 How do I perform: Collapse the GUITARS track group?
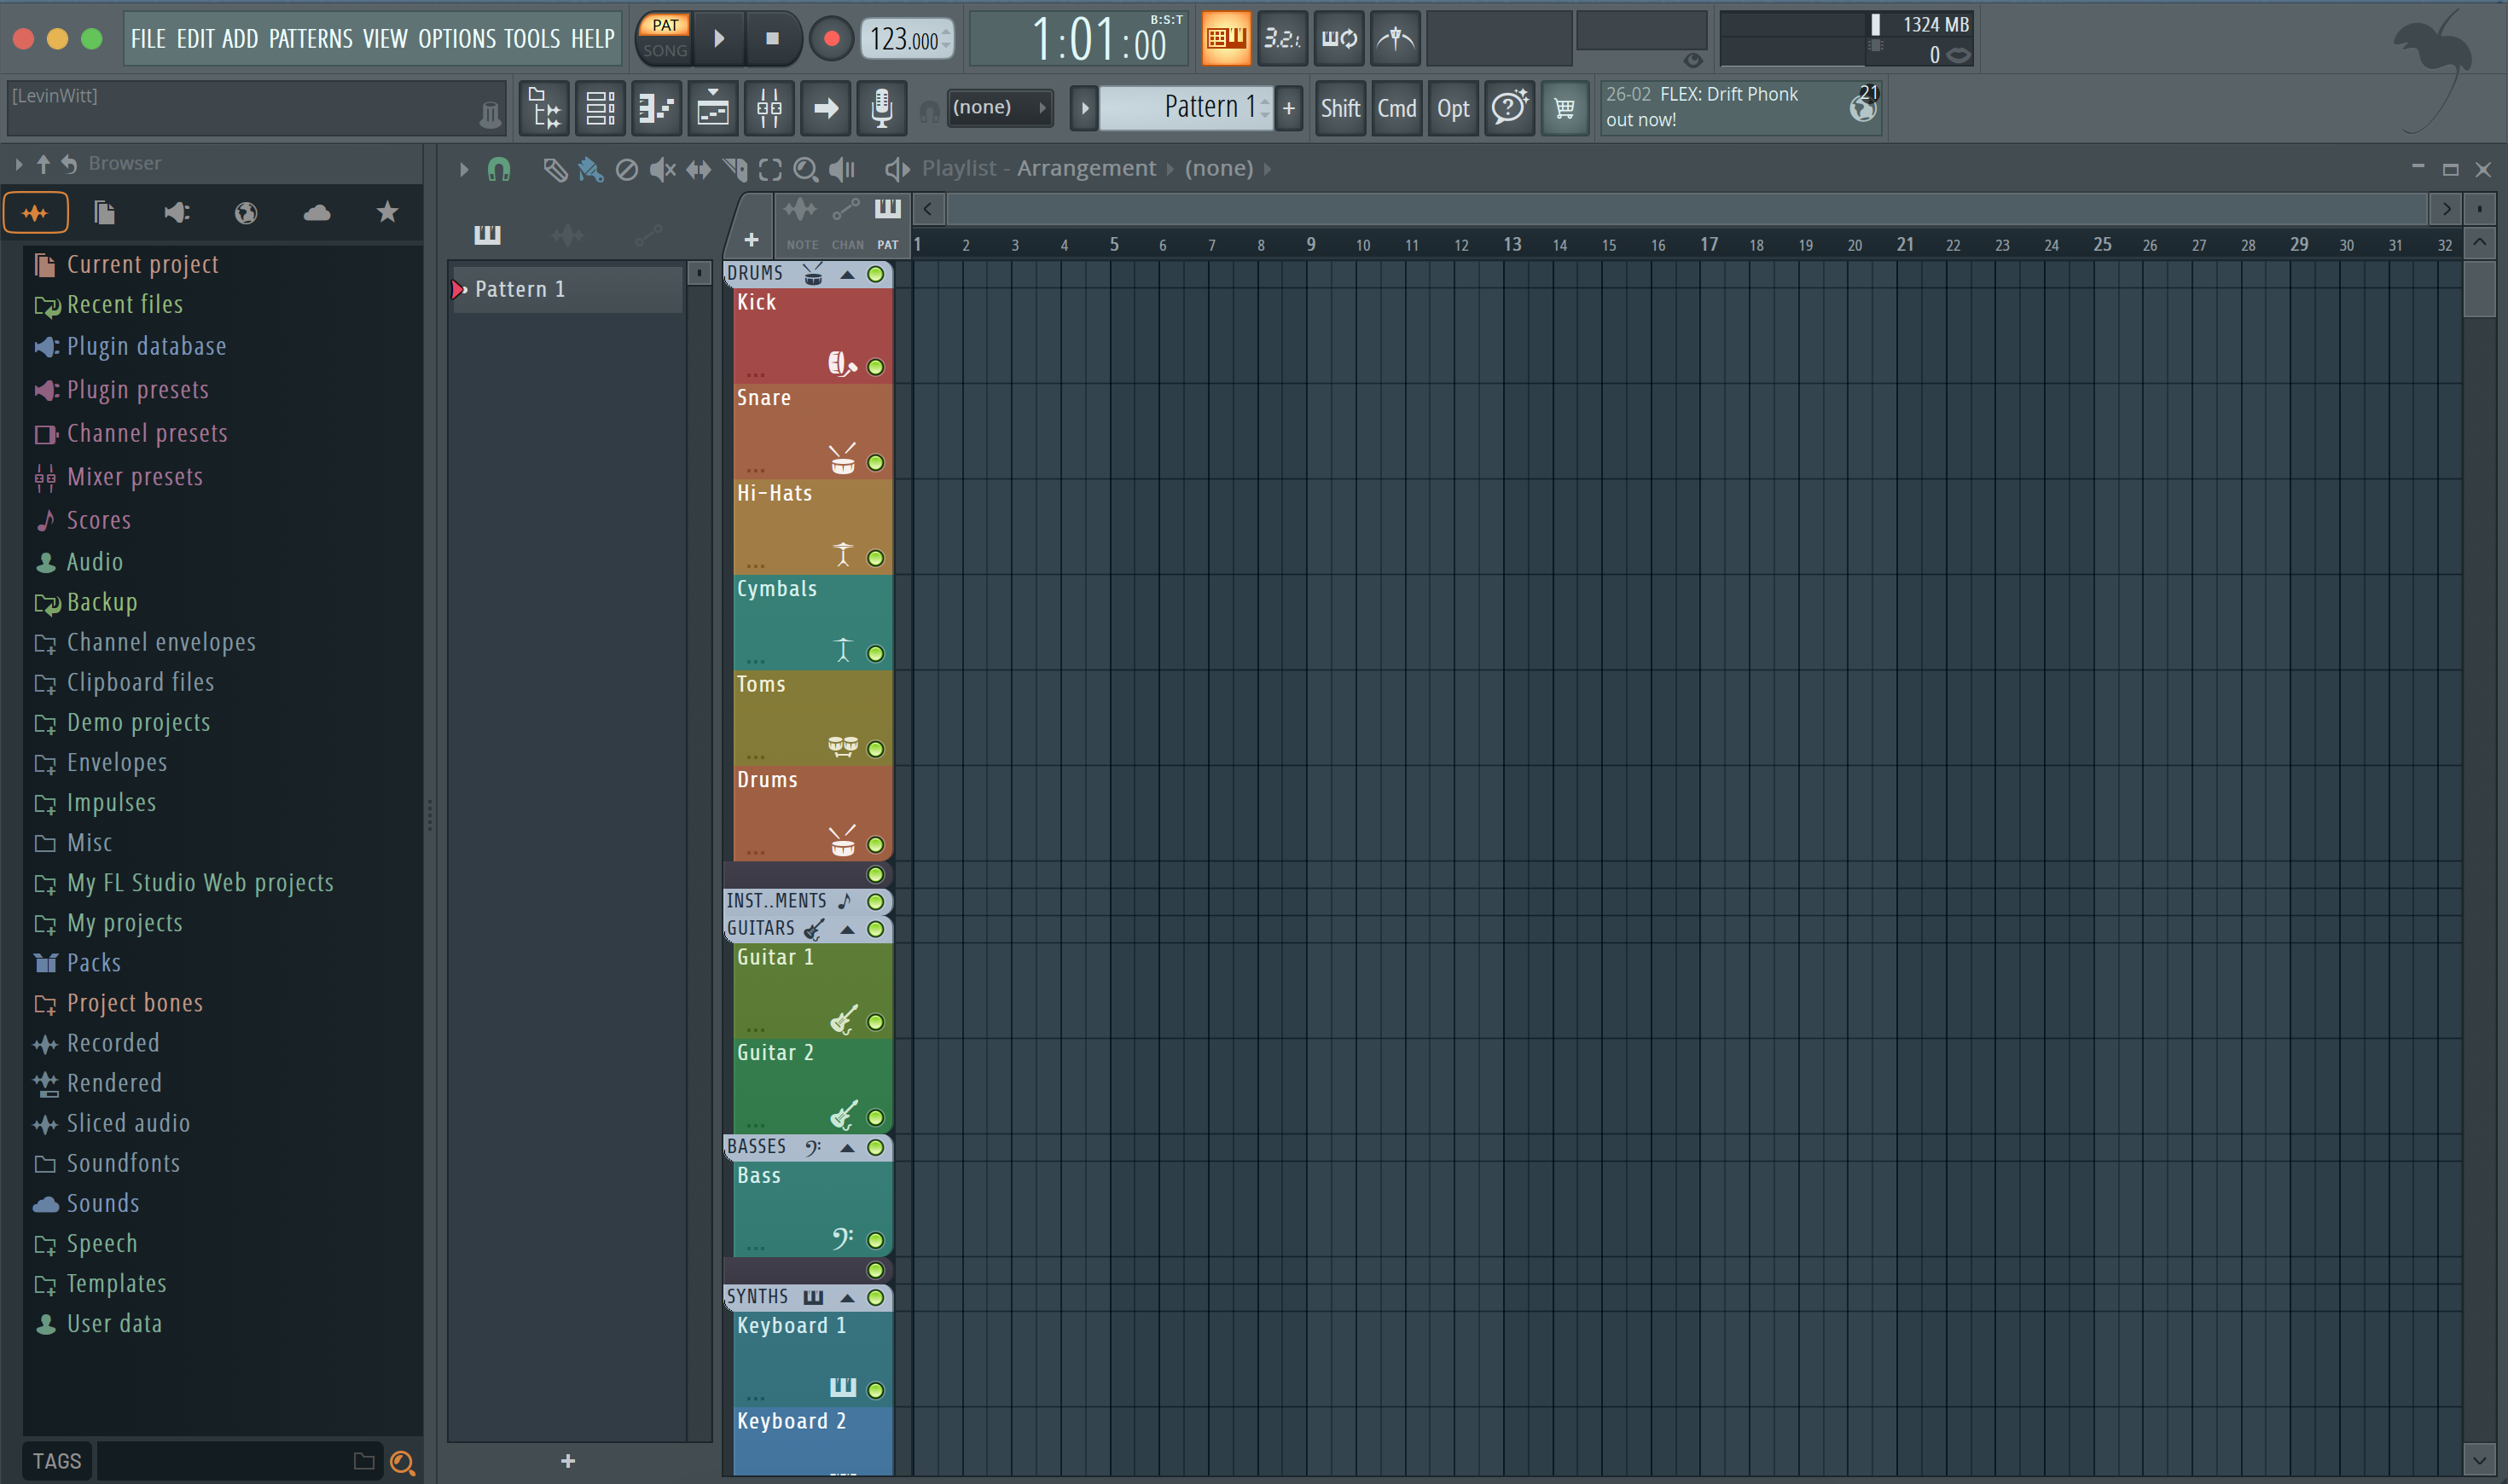847,928
